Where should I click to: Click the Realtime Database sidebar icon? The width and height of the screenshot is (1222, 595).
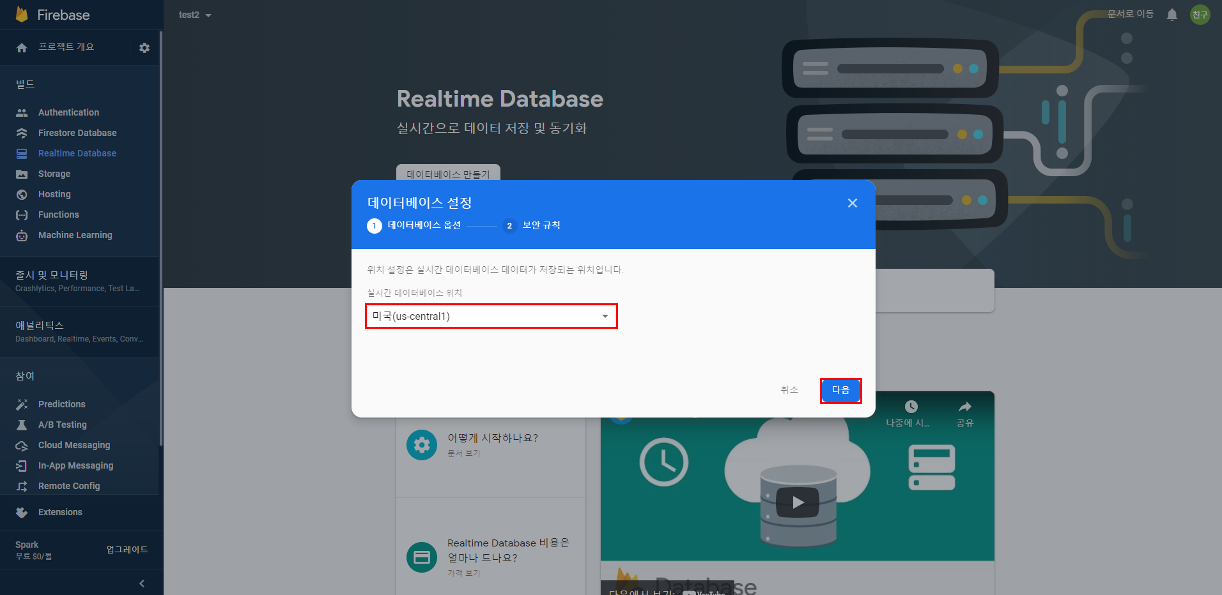(22, 153)
